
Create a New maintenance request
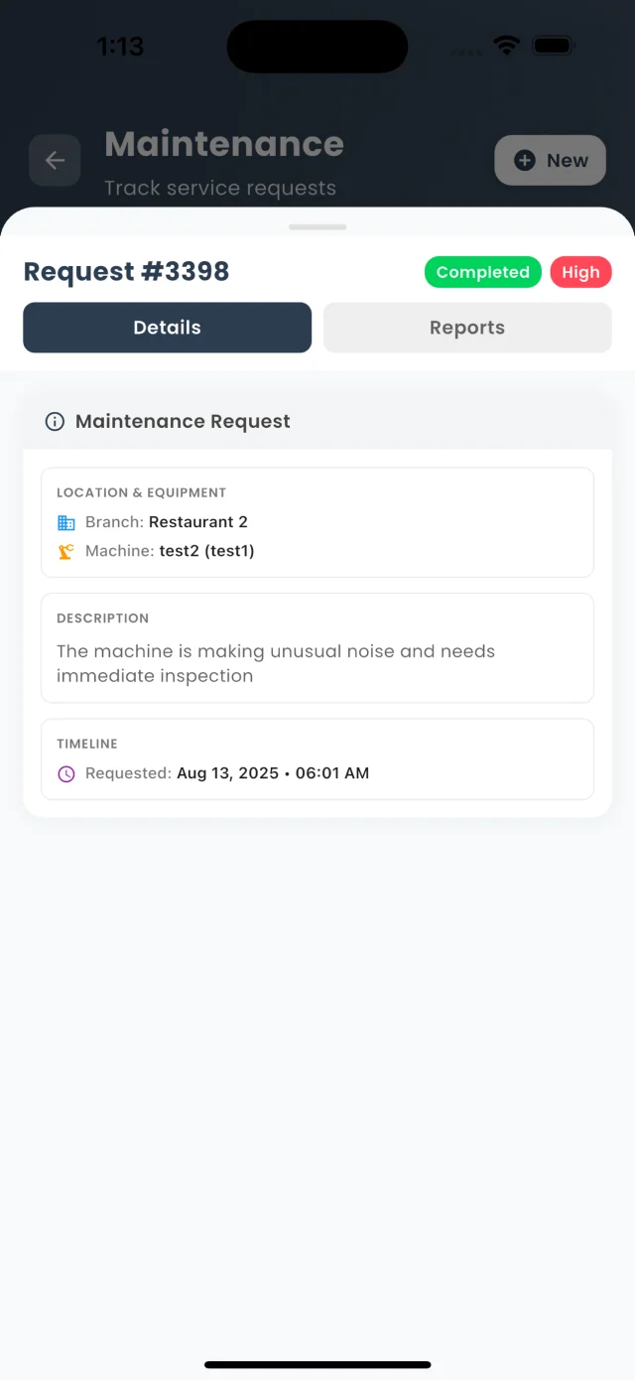550,161
